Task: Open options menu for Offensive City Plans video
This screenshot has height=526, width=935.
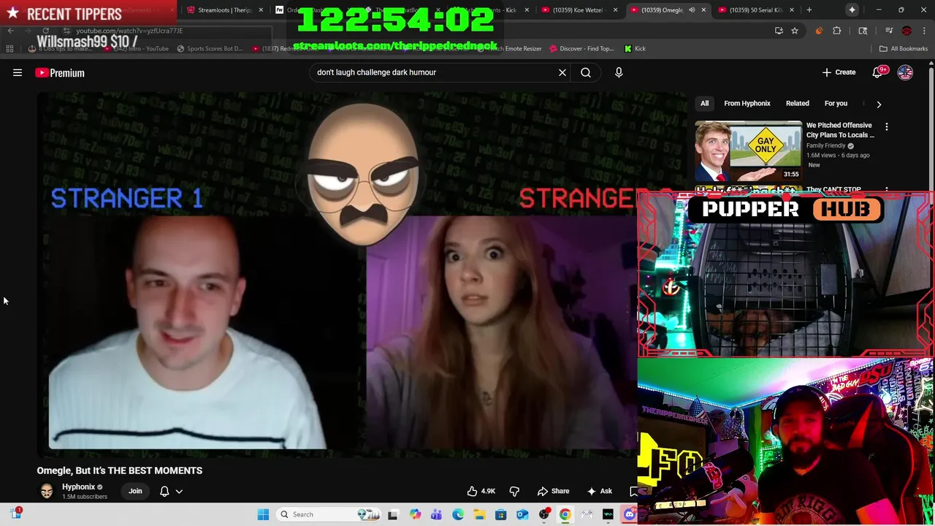Action: coord(887,127)
